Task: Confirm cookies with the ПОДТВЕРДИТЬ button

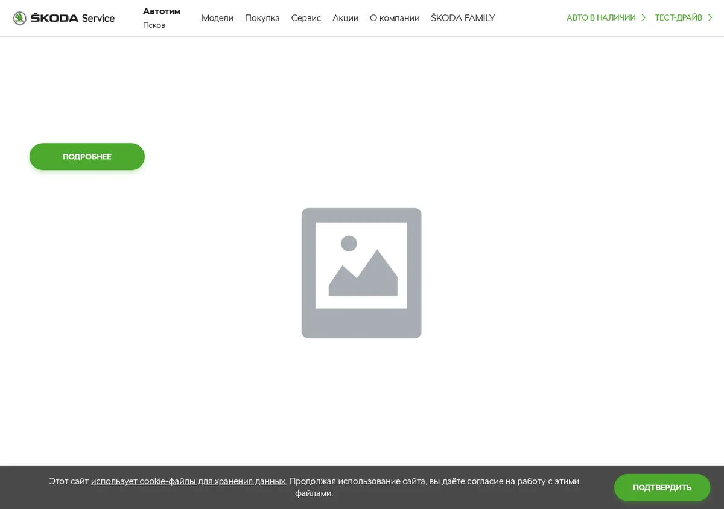Action: tap(662, 487)
